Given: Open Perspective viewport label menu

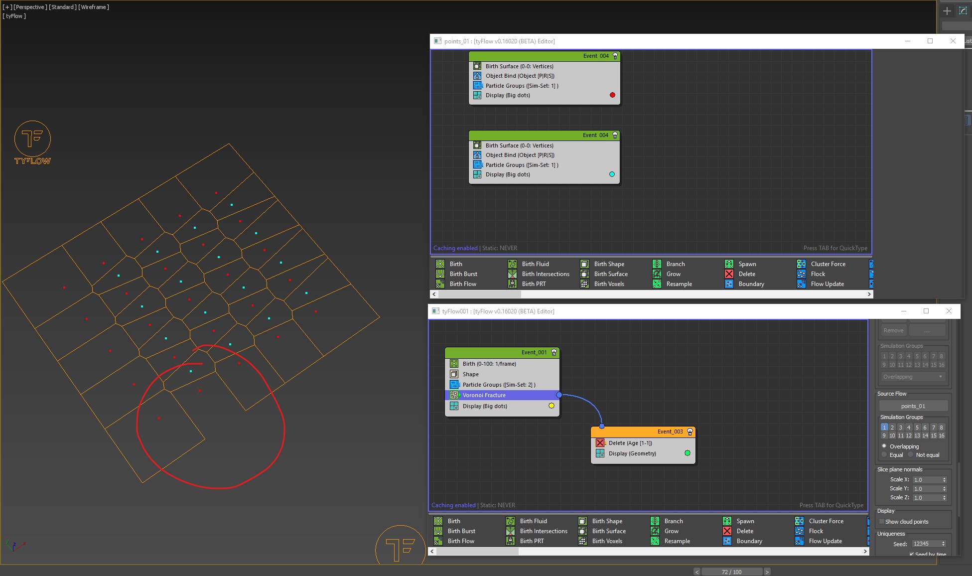Looking at the screenshot, I should coord(30,7).
